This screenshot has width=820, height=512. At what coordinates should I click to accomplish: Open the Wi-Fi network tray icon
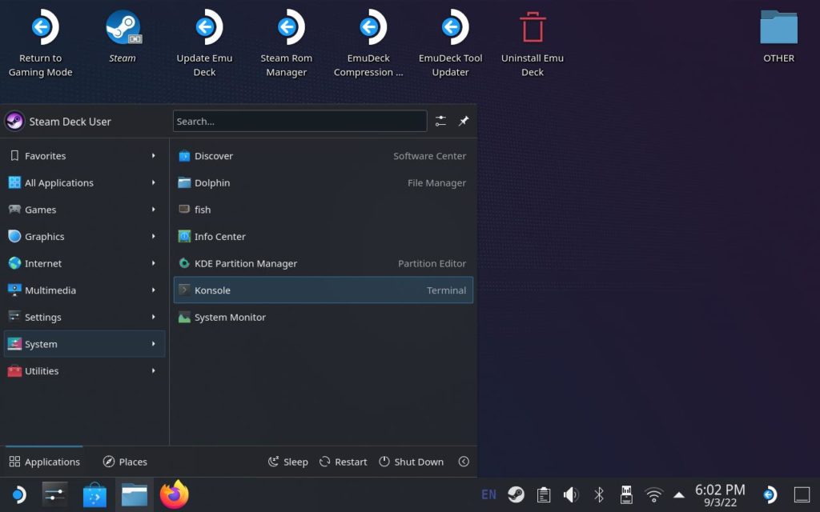tap(653, 494)
